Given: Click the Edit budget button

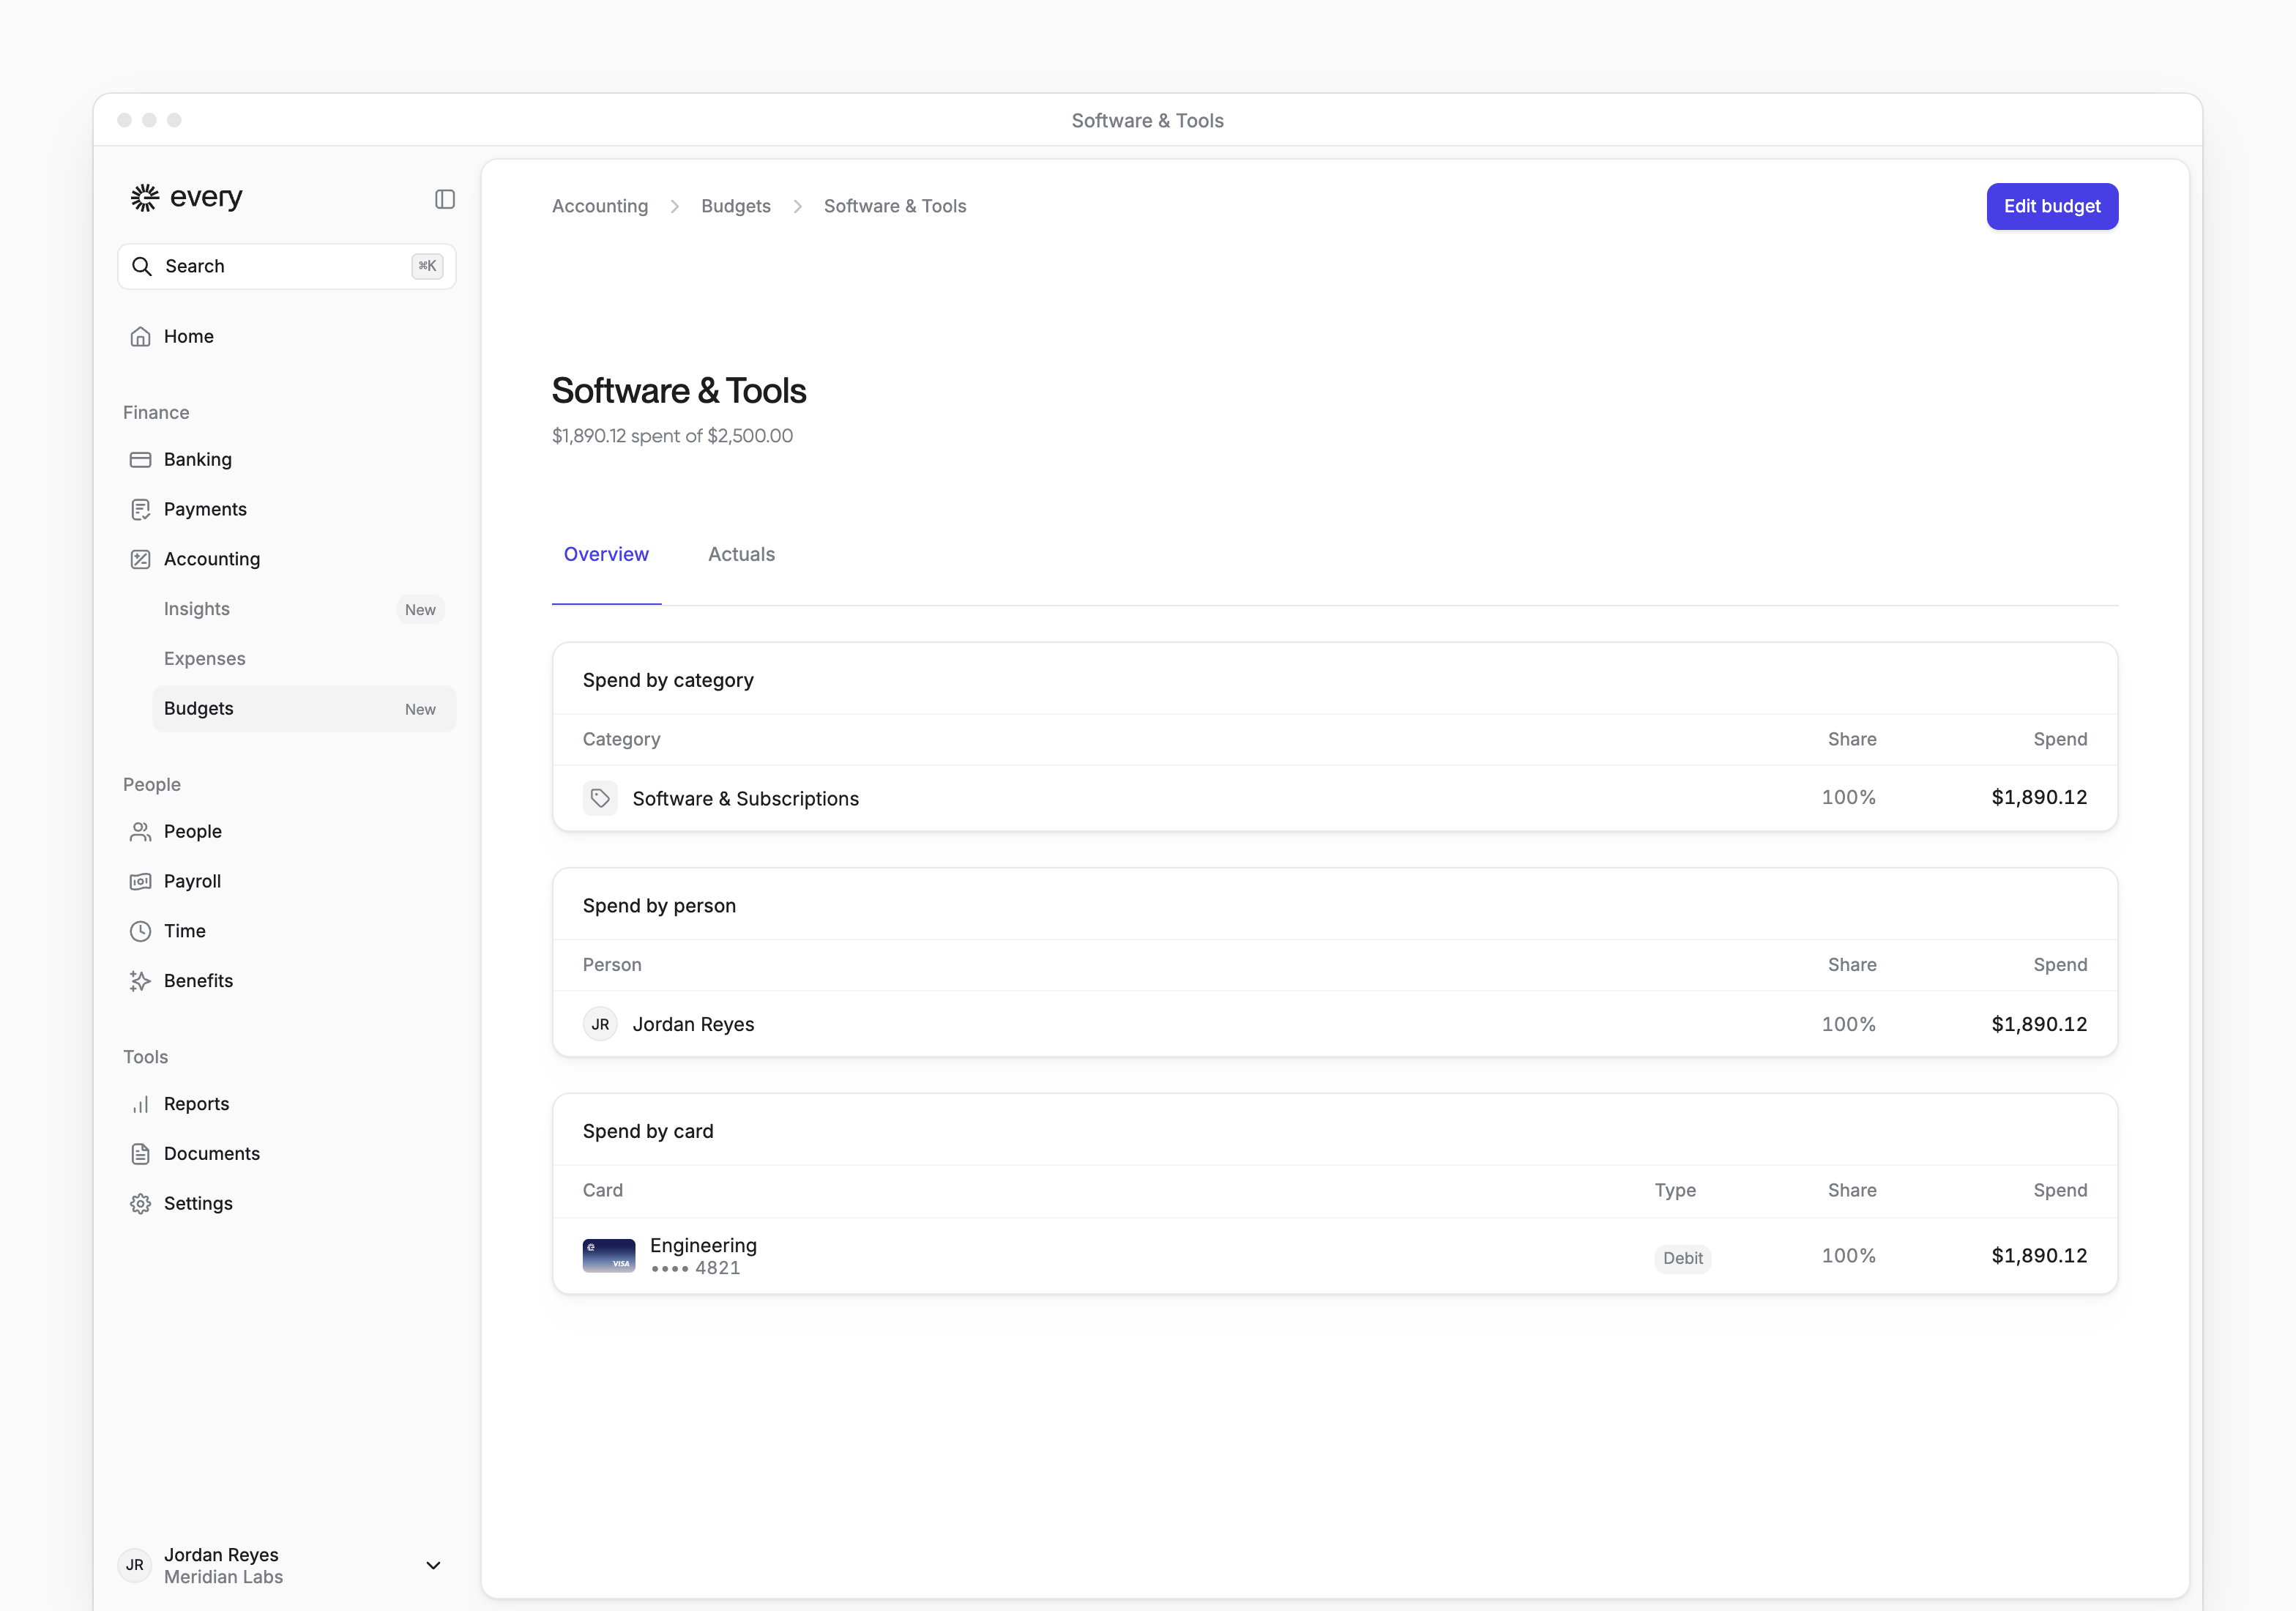Looking at the screenshot, I should coord(2052,206).
